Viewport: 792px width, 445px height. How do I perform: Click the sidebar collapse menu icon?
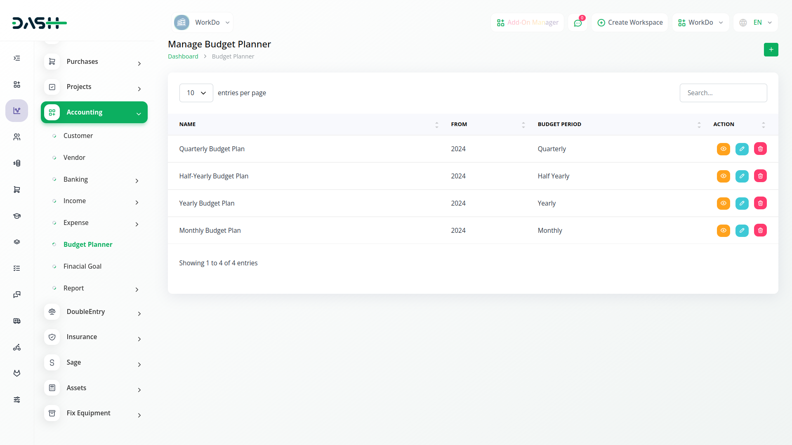pyautogui.click(x=17, y=58)
